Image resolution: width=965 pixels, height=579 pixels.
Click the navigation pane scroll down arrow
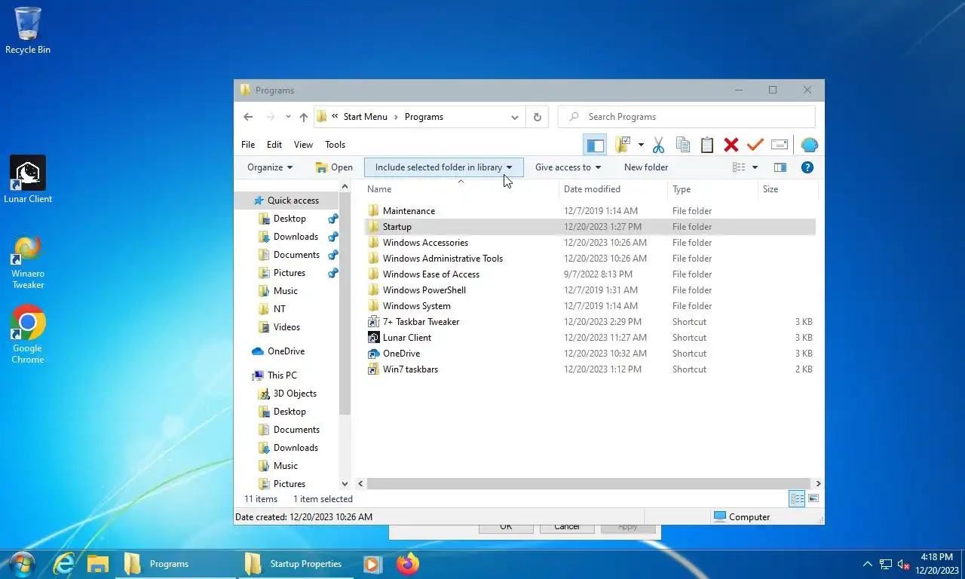click(345, 484)
